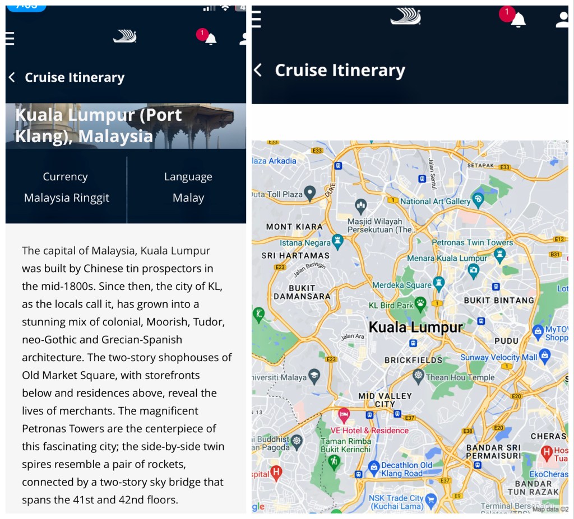The height and width of the screenshot is (519, 574).
Task: Select the Thean Hou Temple marker
Action: pos(418,374)
